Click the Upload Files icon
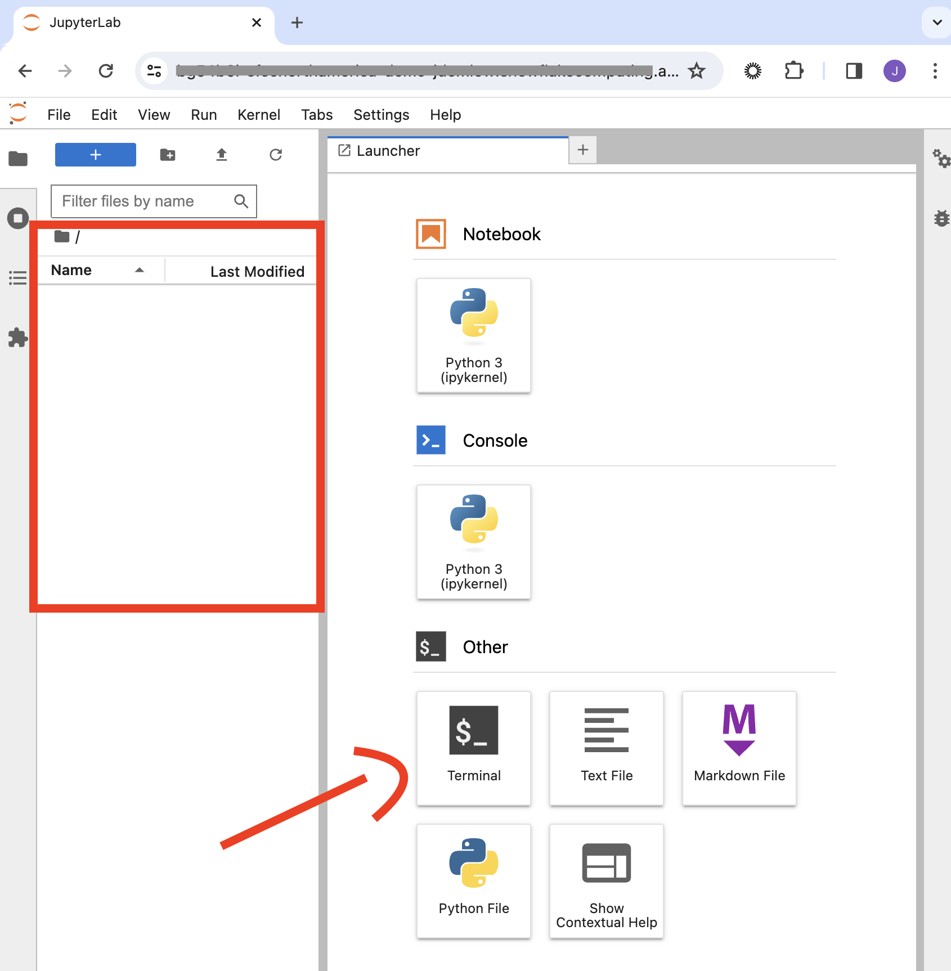951x971 pixels. point(222,155)
